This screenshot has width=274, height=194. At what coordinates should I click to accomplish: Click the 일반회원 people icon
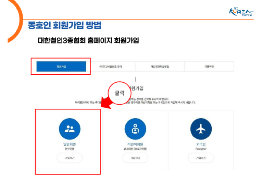click(x=70, y=129)
